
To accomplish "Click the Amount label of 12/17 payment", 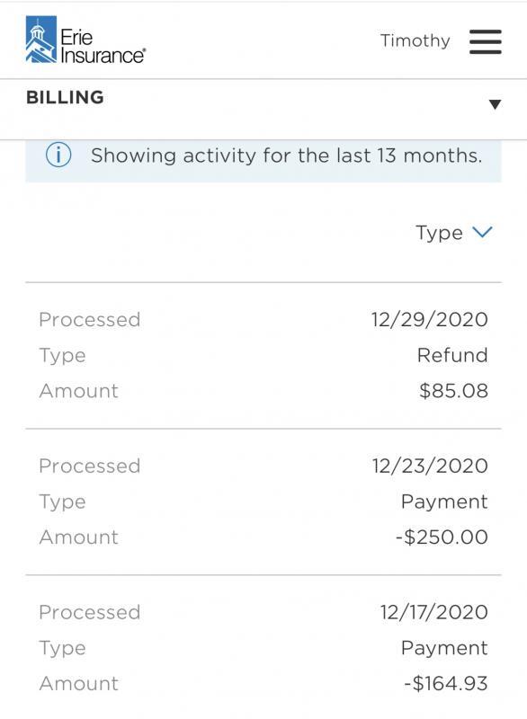I will pyautogui.click(x=79, y=683).
